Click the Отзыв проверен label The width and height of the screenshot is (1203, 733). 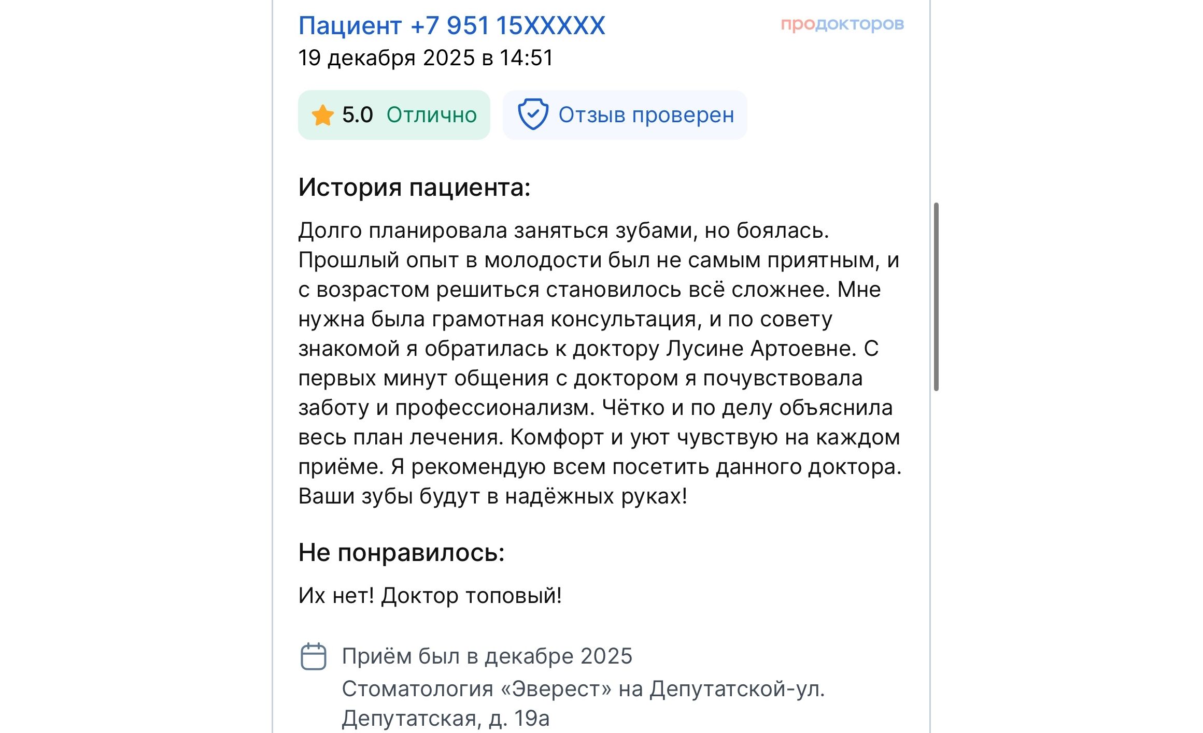[x=646, y=115]
